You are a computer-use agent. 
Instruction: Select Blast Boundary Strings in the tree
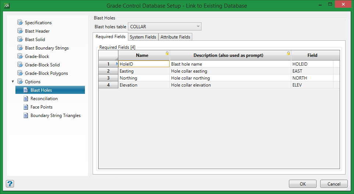(47, 48)
